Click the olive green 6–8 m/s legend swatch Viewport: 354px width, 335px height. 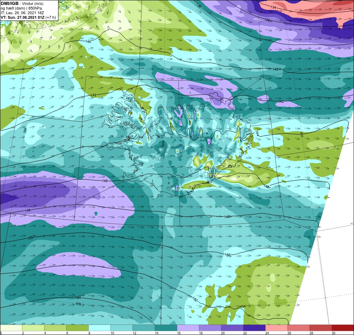pyautogui.click(x=78, y=328)
